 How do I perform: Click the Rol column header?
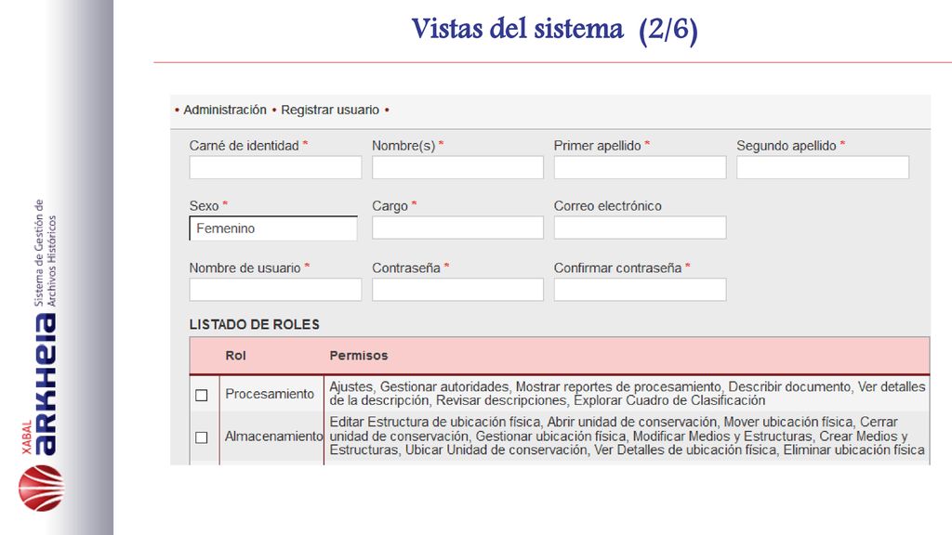point(235,356)
